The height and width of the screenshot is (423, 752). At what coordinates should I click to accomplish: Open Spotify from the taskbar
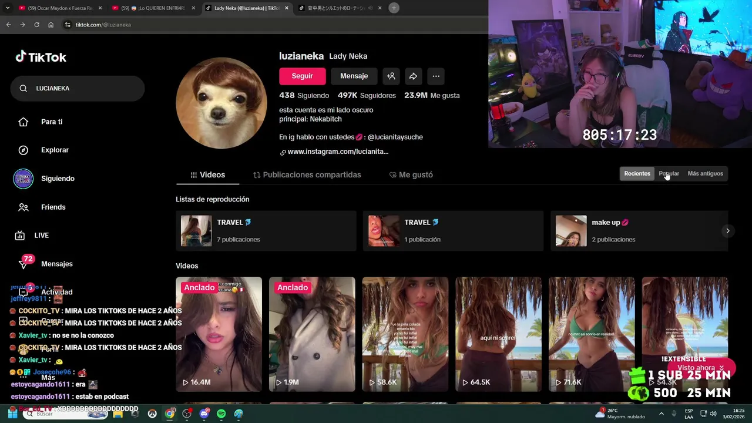pos(221,414)
